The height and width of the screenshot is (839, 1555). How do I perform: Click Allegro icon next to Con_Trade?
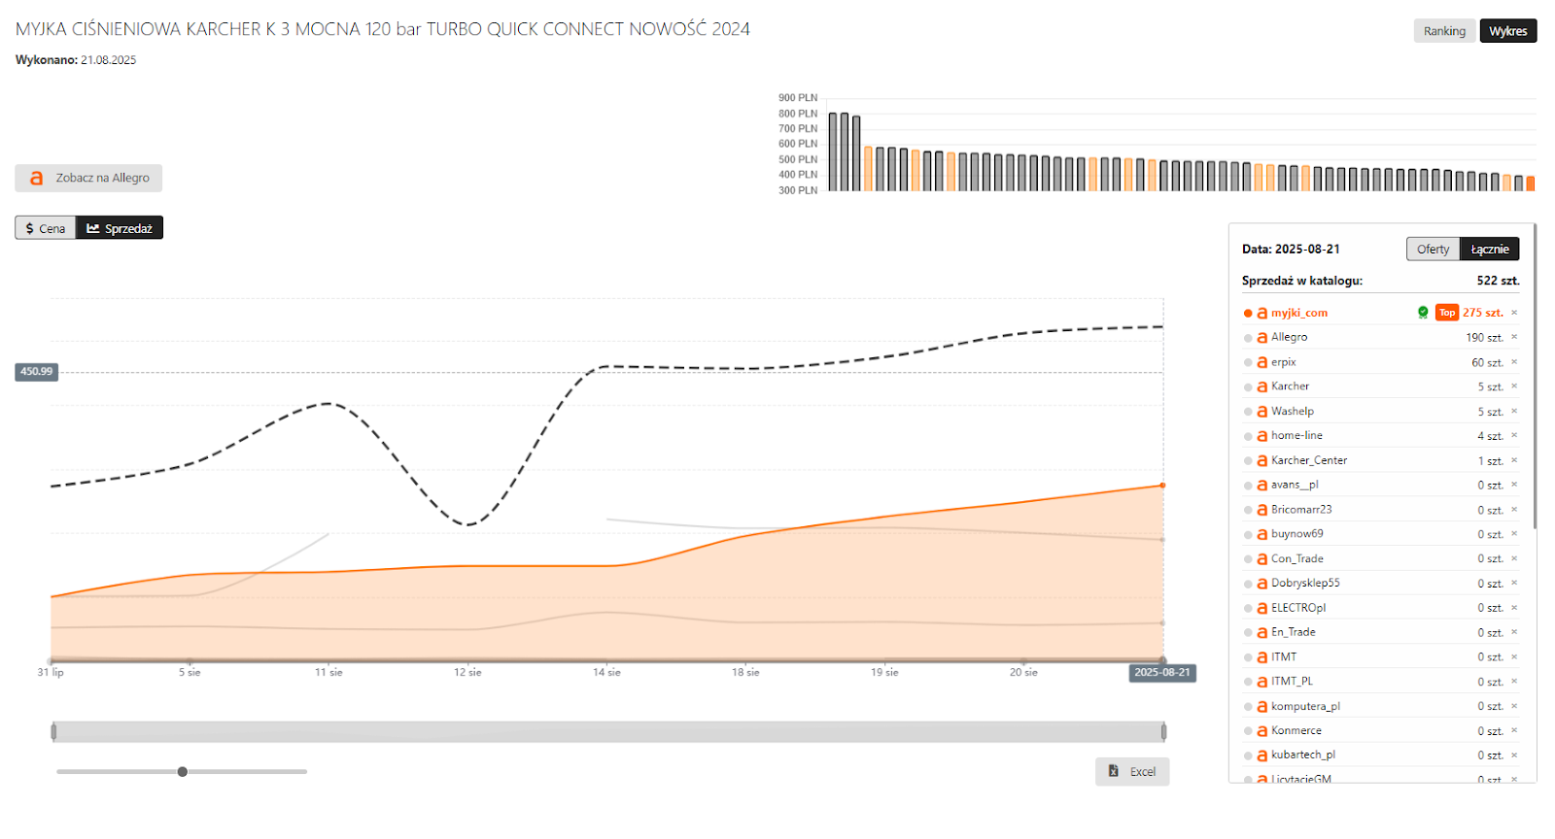(x=1261, y=559)
